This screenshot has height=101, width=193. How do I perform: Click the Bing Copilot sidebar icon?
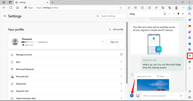[x=190, y=8]
